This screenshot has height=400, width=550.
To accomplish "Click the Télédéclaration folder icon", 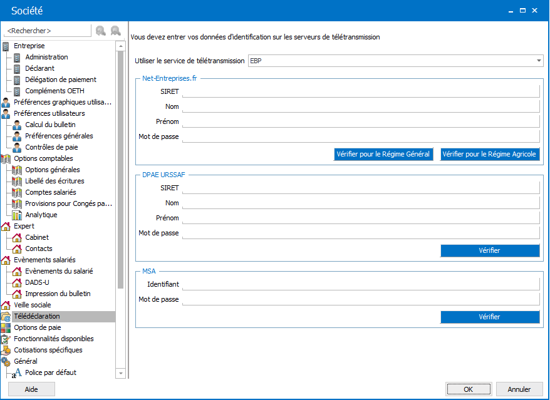I will pyautogui.click(x=6, y=317).
